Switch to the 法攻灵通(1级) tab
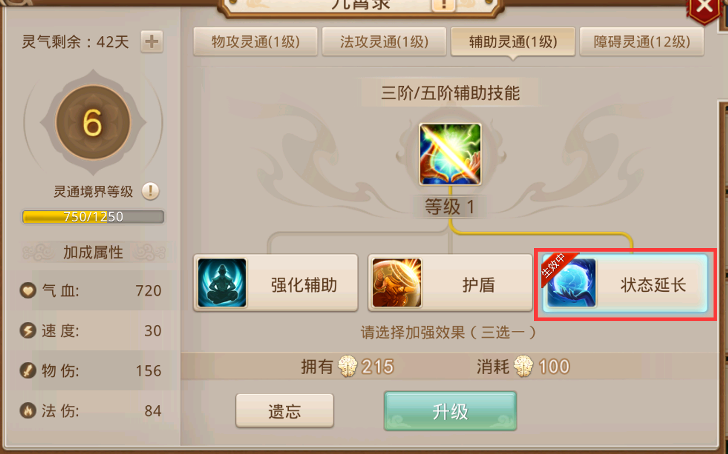 coord(384,42)
